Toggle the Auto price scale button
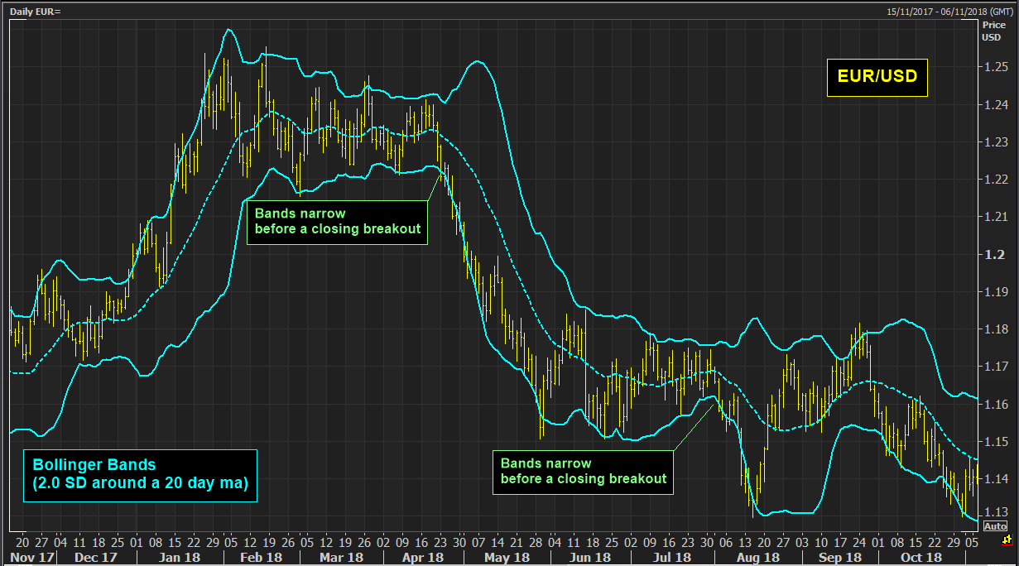Screen dimensions: 1019x566 pyautogui.click(x=996, y=526)
